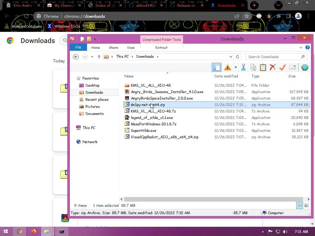Select AngryBirdsSpaceInstaller_2.0.0.exe
The width and height of the screenshot is (315, 236).
pos(162,98)
